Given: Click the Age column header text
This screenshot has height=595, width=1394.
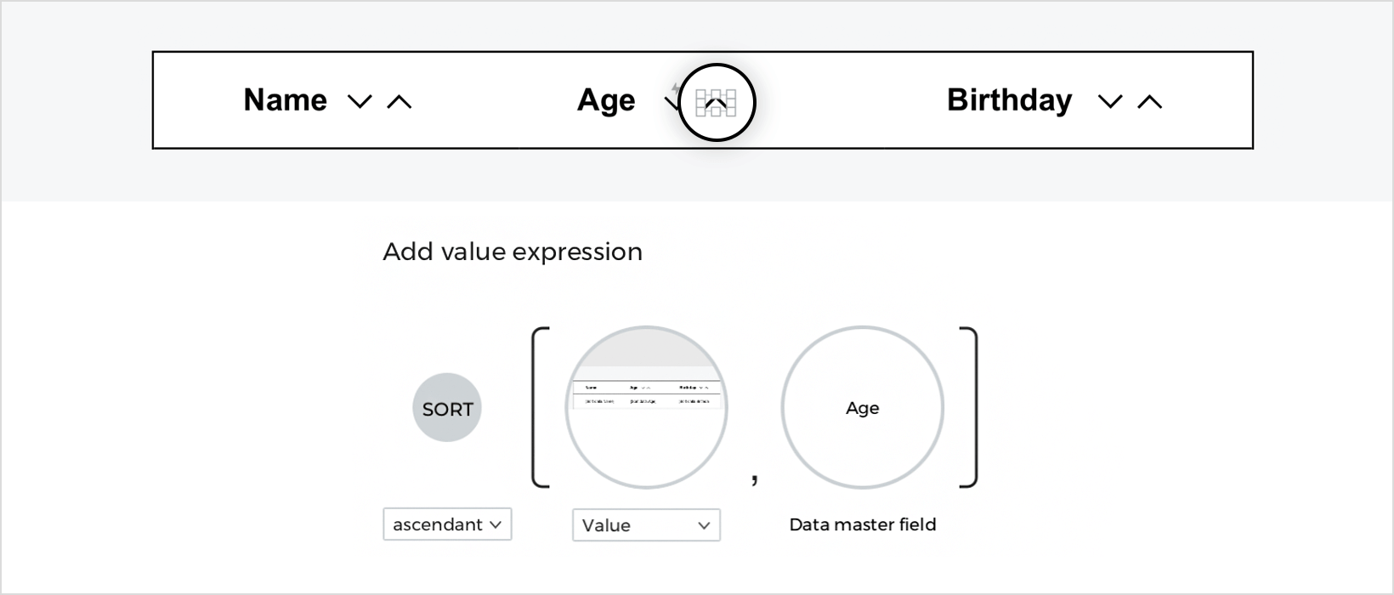Looking at the screenshot, I should point(606,100).
